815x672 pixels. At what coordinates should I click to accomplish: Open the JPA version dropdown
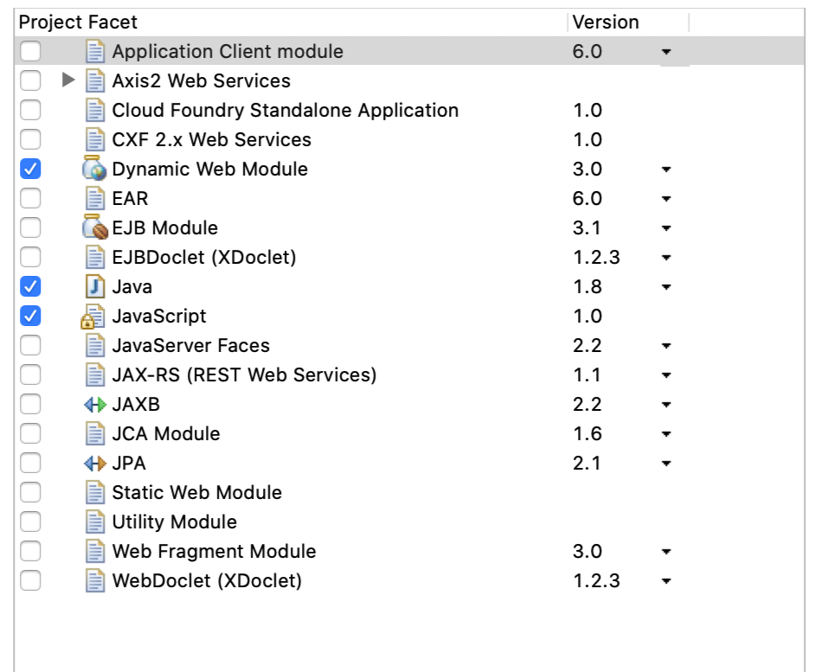coord(666,464)
